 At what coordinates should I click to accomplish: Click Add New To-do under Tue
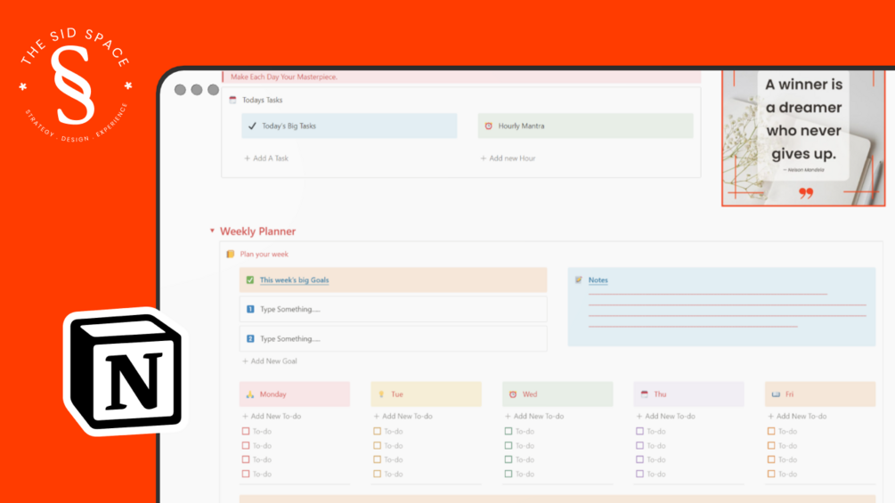coord(403,417)
